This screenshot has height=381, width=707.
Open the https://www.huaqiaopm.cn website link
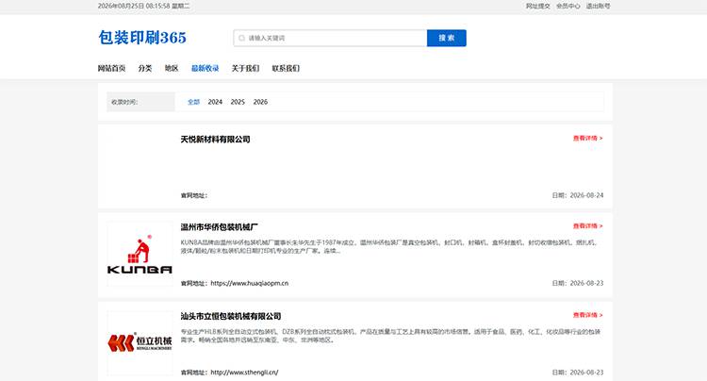250,283
